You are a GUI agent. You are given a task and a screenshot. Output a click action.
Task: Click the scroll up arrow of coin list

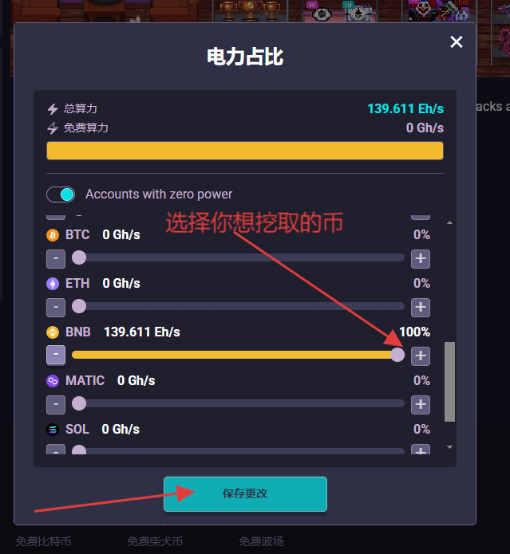(449, 222)
